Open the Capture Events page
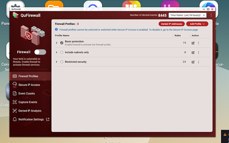 point(31,102)
